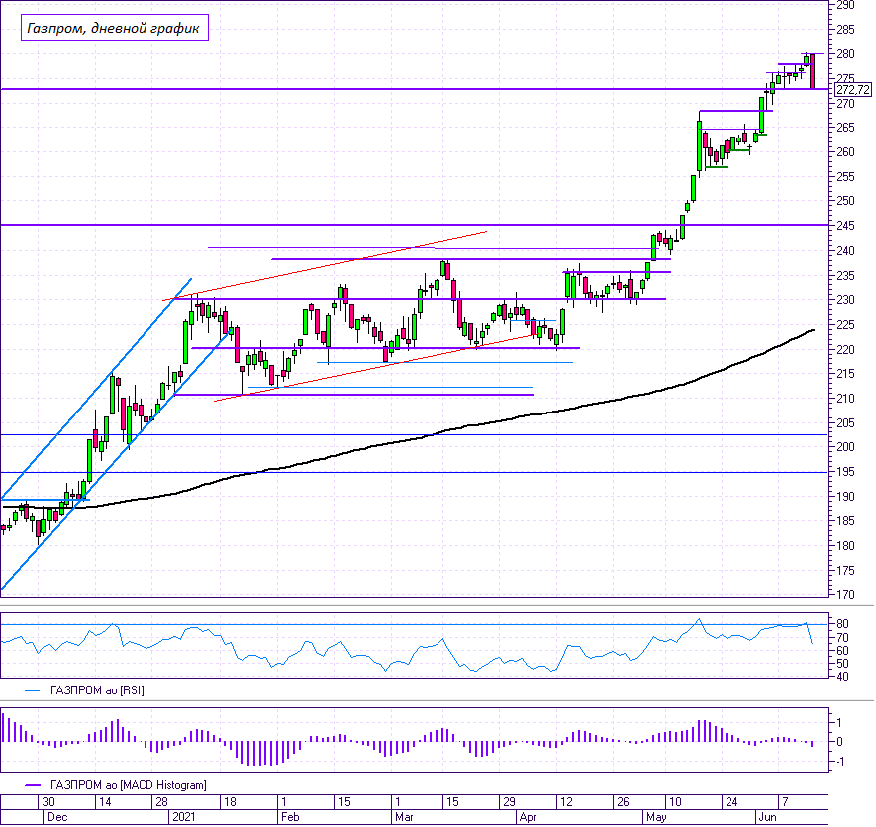Image resolution: width=876 pixels, height=827 pixels.
Task: Click the 235 price axis label
Action: [x=845, y=275]
